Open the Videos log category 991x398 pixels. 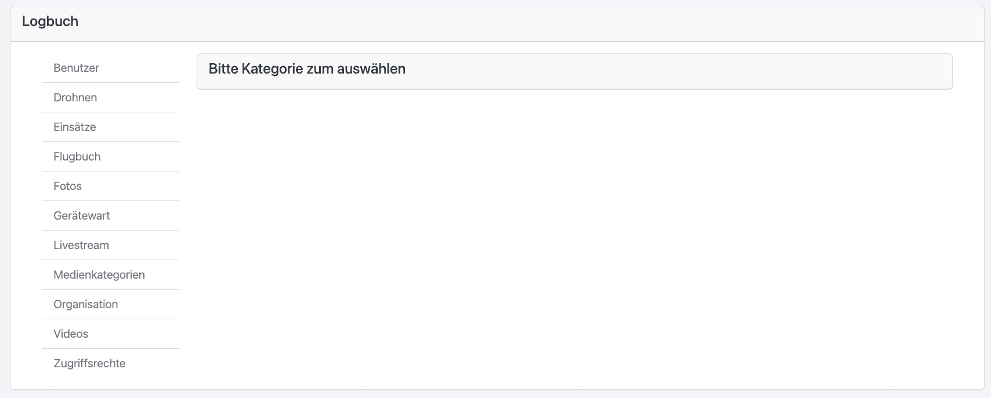pyautogui.click(x=71, y=334)
